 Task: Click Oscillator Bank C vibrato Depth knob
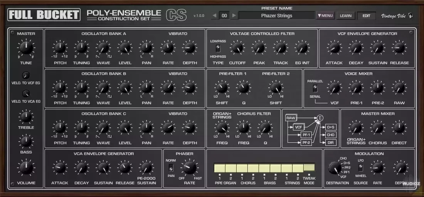click(x=190, y=128)
